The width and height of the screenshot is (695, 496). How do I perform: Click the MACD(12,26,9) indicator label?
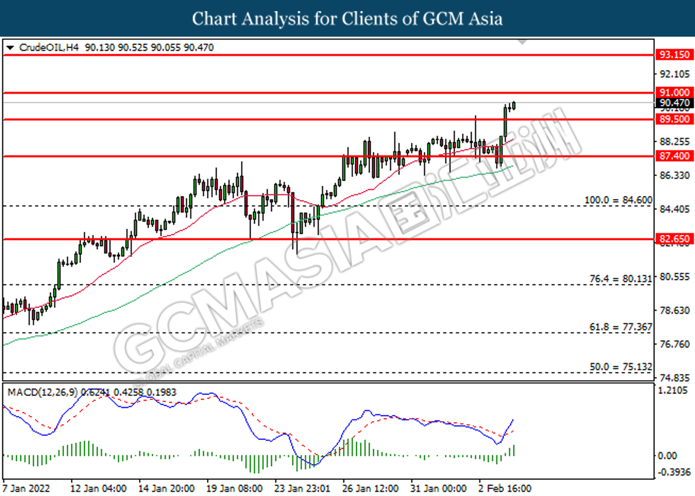(x=43, y=392)
